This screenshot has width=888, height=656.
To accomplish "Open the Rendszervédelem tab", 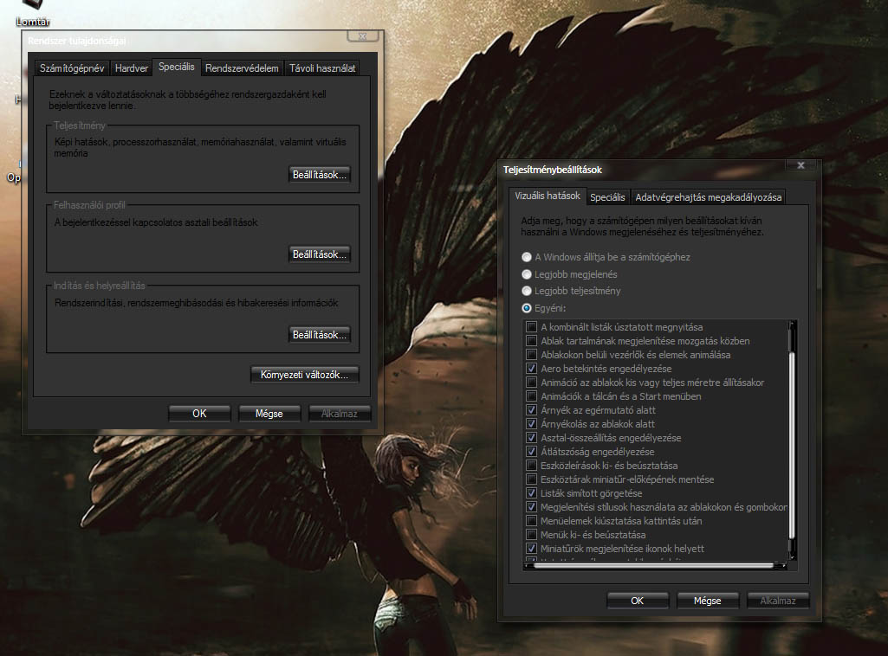I will [x=242, y=68].
